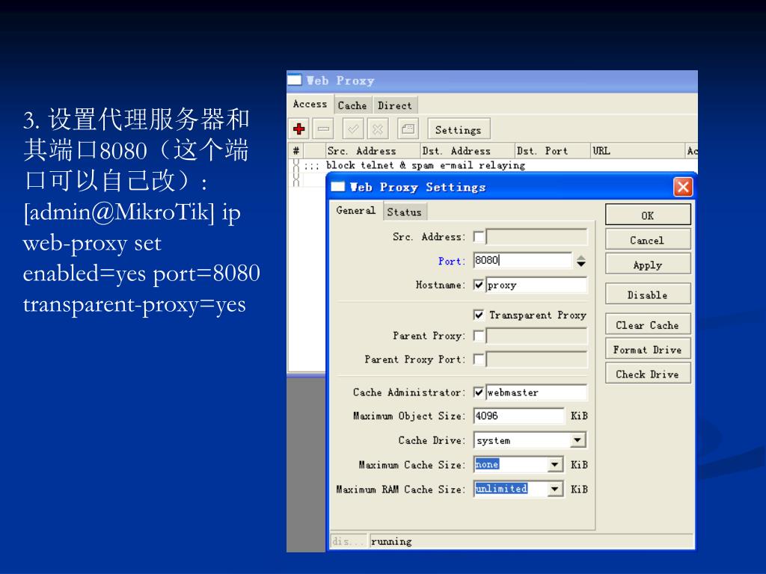The width and height of the screenshot is (766, 574).
Task: Click the minus remove rule icon
Action: (323, 129)
